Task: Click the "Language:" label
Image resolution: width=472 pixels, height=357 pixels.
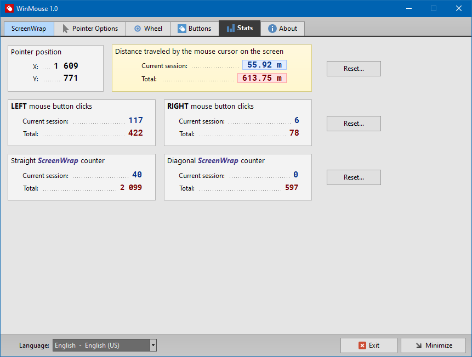Action: tap(34, 345)
